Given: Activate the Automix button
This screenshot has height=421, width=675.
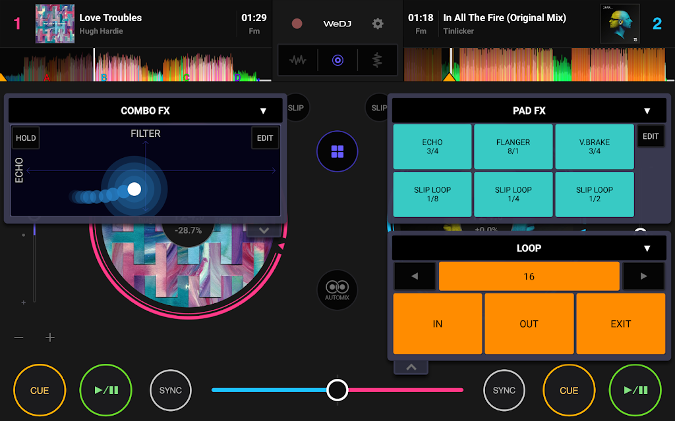Looking at the screenshot, I should 337,290.
